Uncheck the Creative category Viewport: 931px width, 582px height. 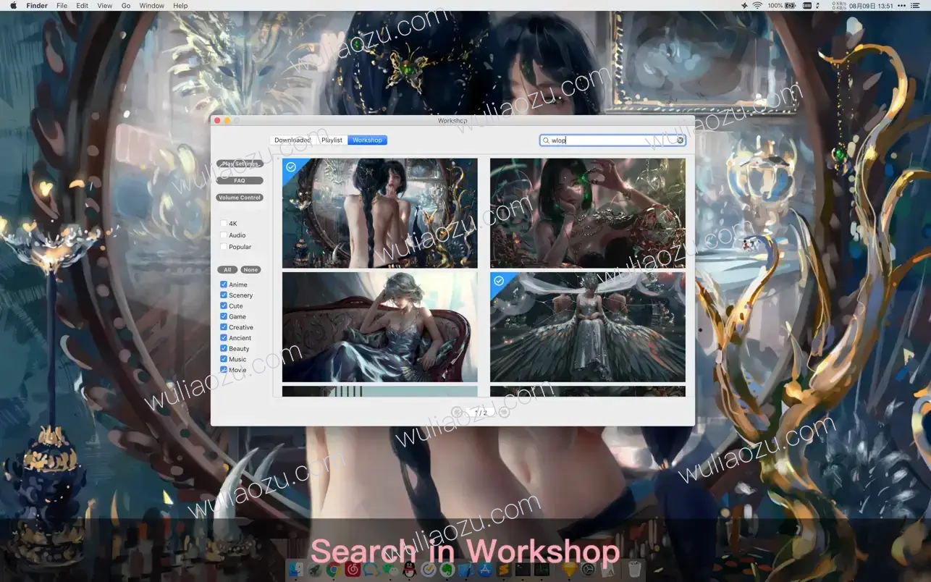point(224,327)
